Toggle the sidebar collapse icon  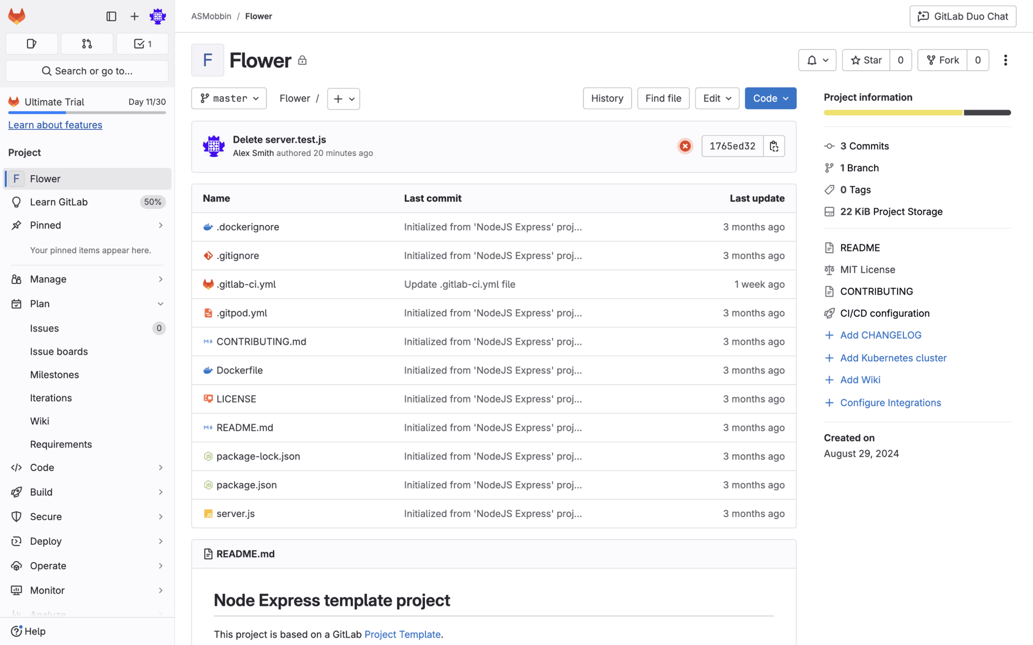click(111, 16)
